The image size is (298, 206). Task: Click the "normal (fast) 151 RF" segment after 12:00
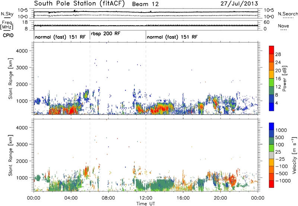click(172, 37)
